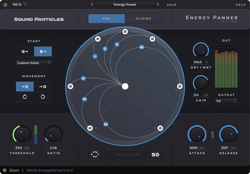The width and height of the screenshot is (250, 174).
Task: Click the blue C channel node
Action: (x=105, y=49)
